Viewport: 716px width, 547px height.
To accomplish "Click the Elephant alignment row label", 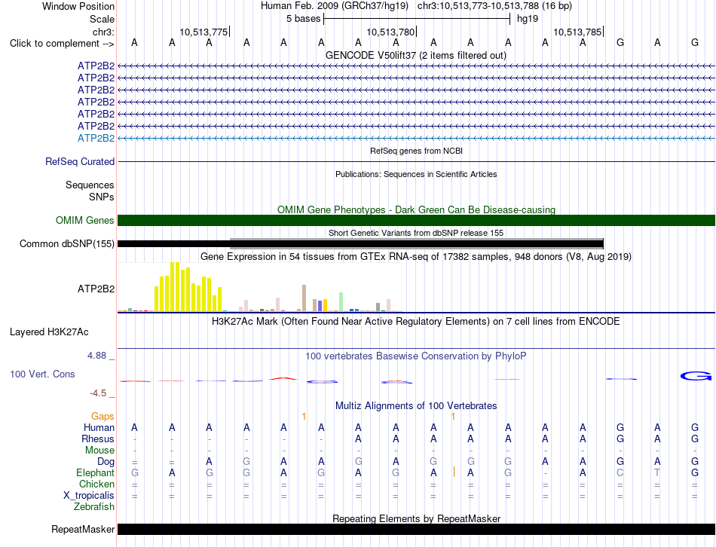I will (x=95, y=473).
